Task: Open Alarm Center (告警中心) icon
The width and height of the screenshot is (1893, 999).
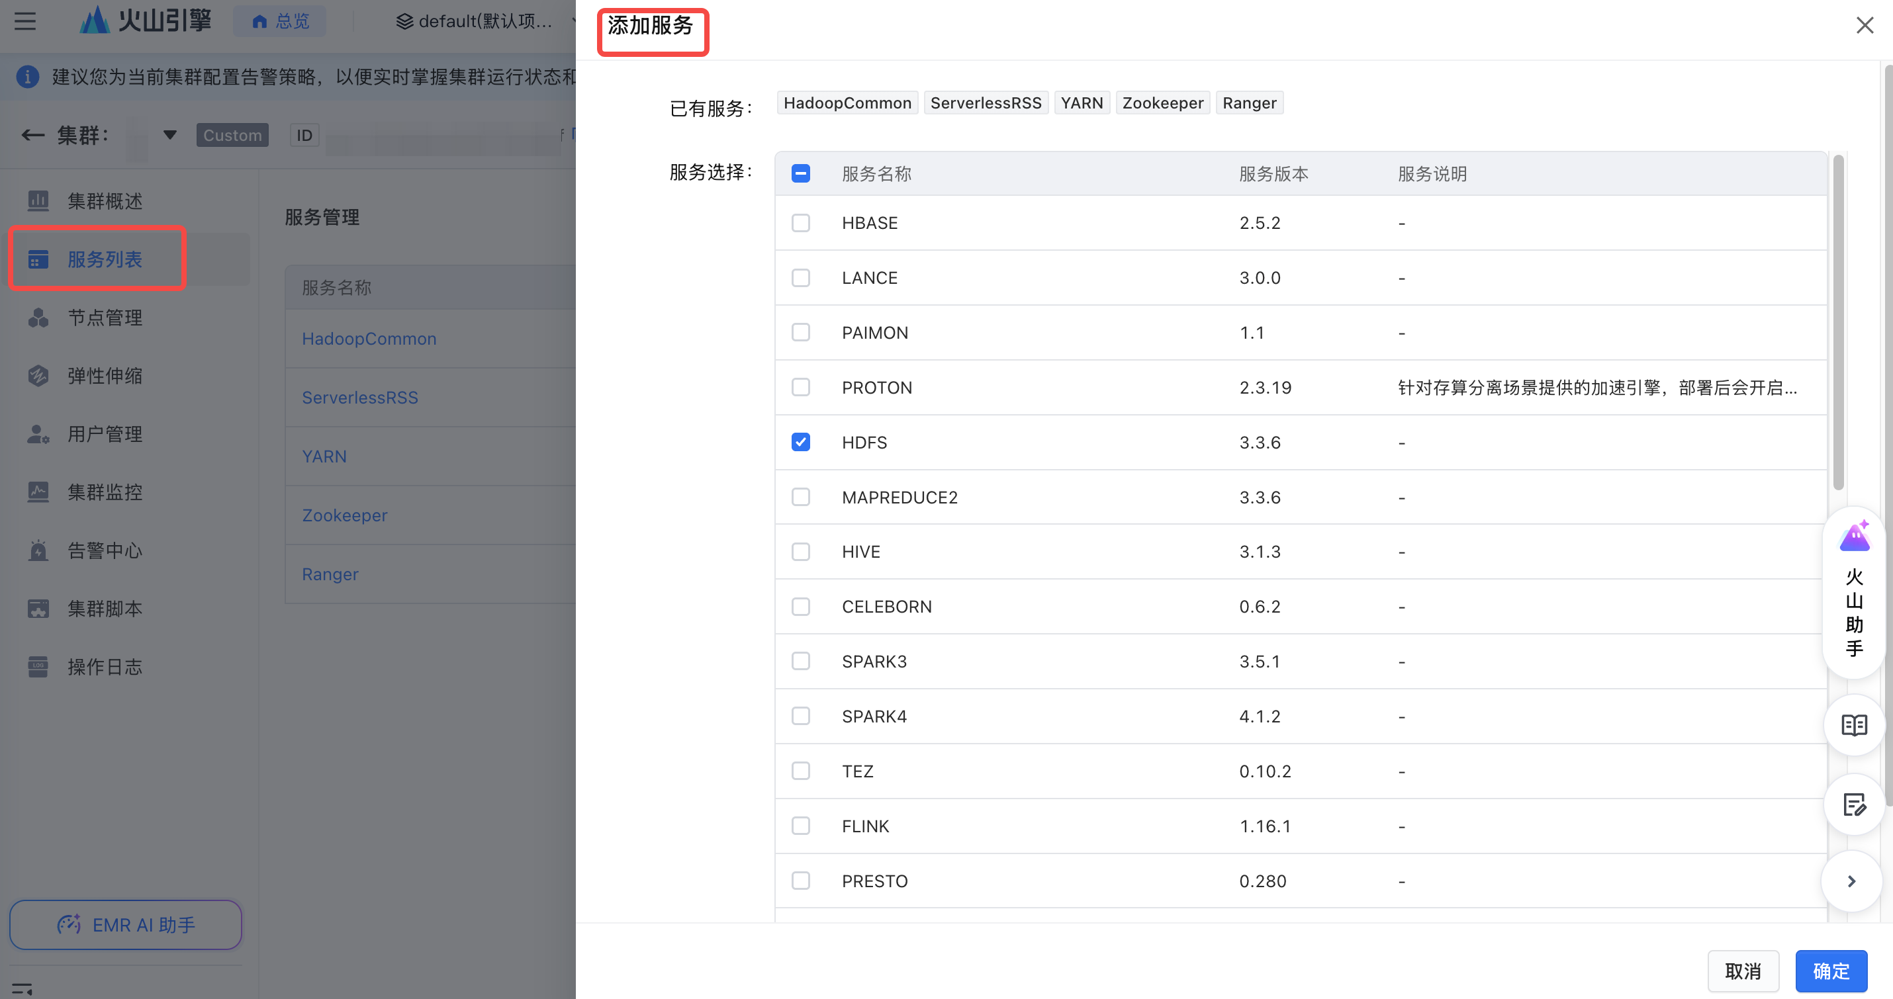Action: tap(38, 550)
